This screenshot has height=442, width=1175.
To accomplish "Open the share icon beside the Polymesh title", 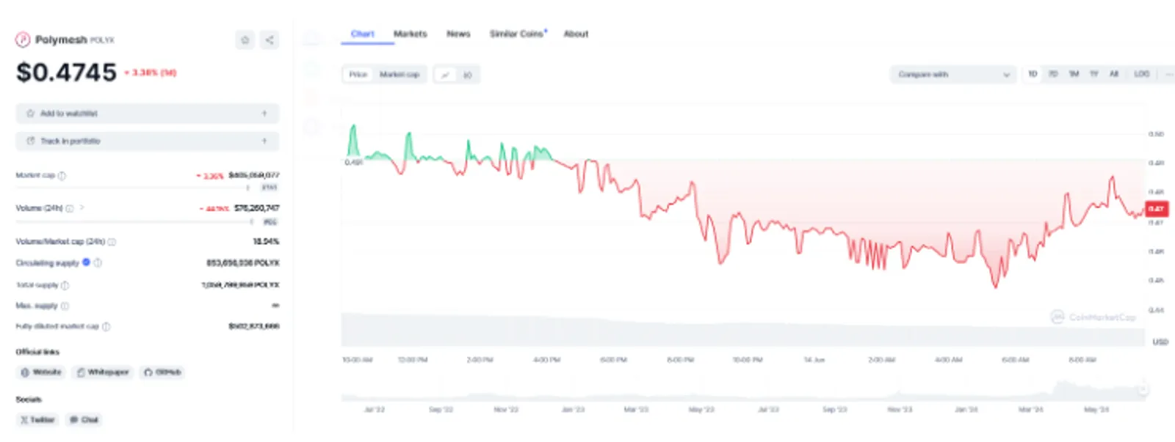I will pyautogui.click(x=270, y=40).
